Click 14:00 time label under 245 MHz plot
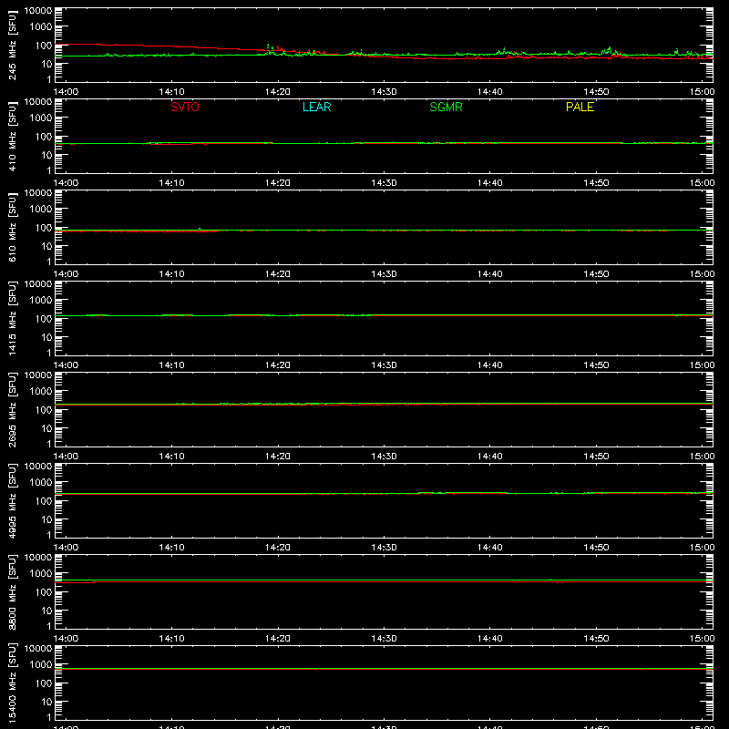 pyautogui.click(x=66, y=92)
